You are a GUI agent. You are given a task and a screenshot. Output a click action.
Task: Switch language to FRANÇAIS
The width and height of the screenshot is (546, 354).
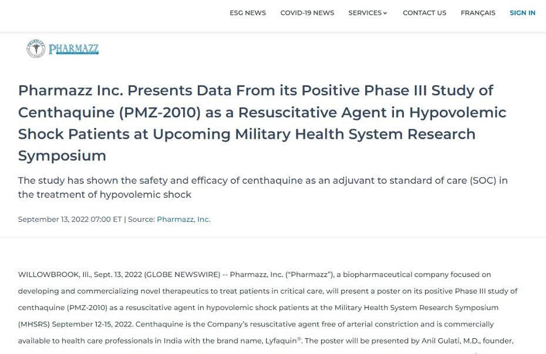478,13
